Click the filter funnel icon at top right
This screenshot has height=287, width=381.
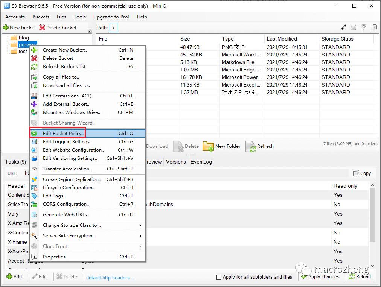click(x=363, y=27)
